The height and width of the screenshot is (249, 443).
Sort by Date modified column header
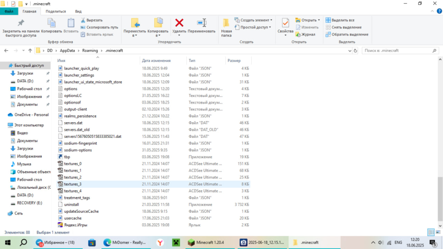(x=163, y=61)
